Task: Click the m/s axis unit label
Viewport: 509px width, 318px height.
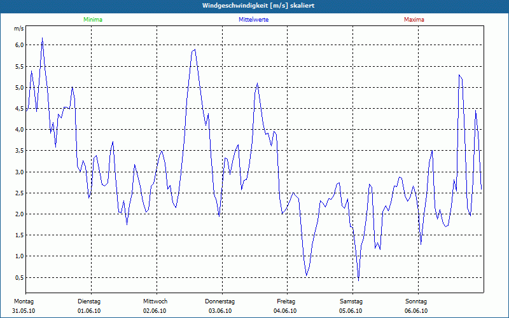Action: pyautogui.click(x=19, y=29)
